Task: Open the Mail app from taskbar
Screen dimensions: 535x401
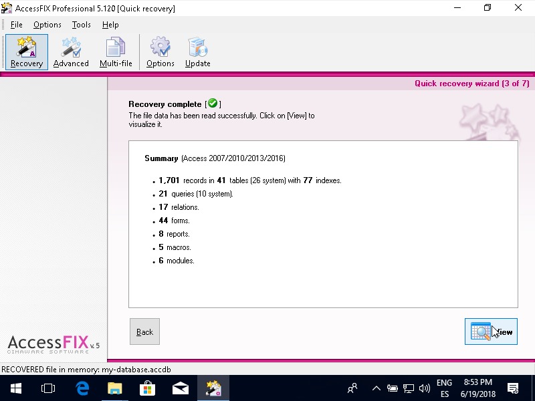Action: (x=180, y=388)
